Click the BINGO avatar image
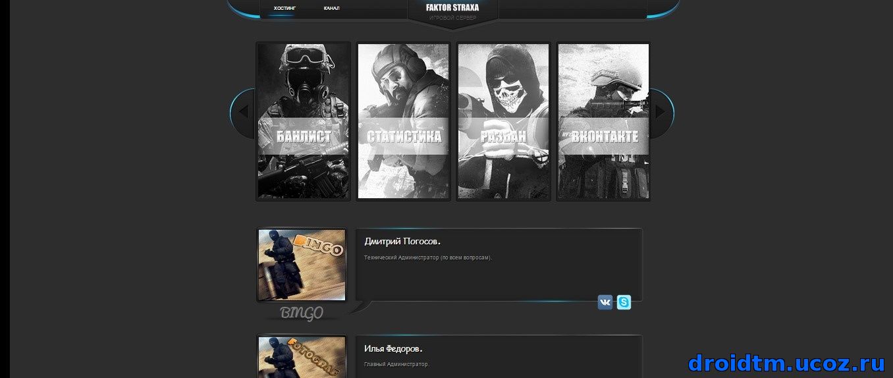 click(302, 265)
